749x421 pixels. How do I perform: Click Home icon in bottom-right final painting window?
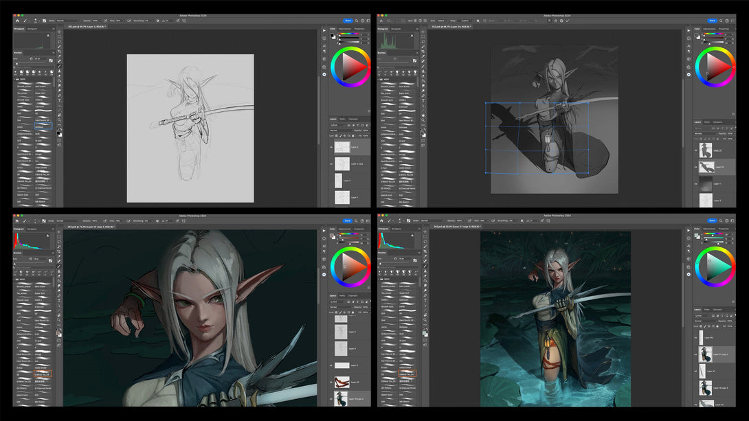tap(381, 221)
